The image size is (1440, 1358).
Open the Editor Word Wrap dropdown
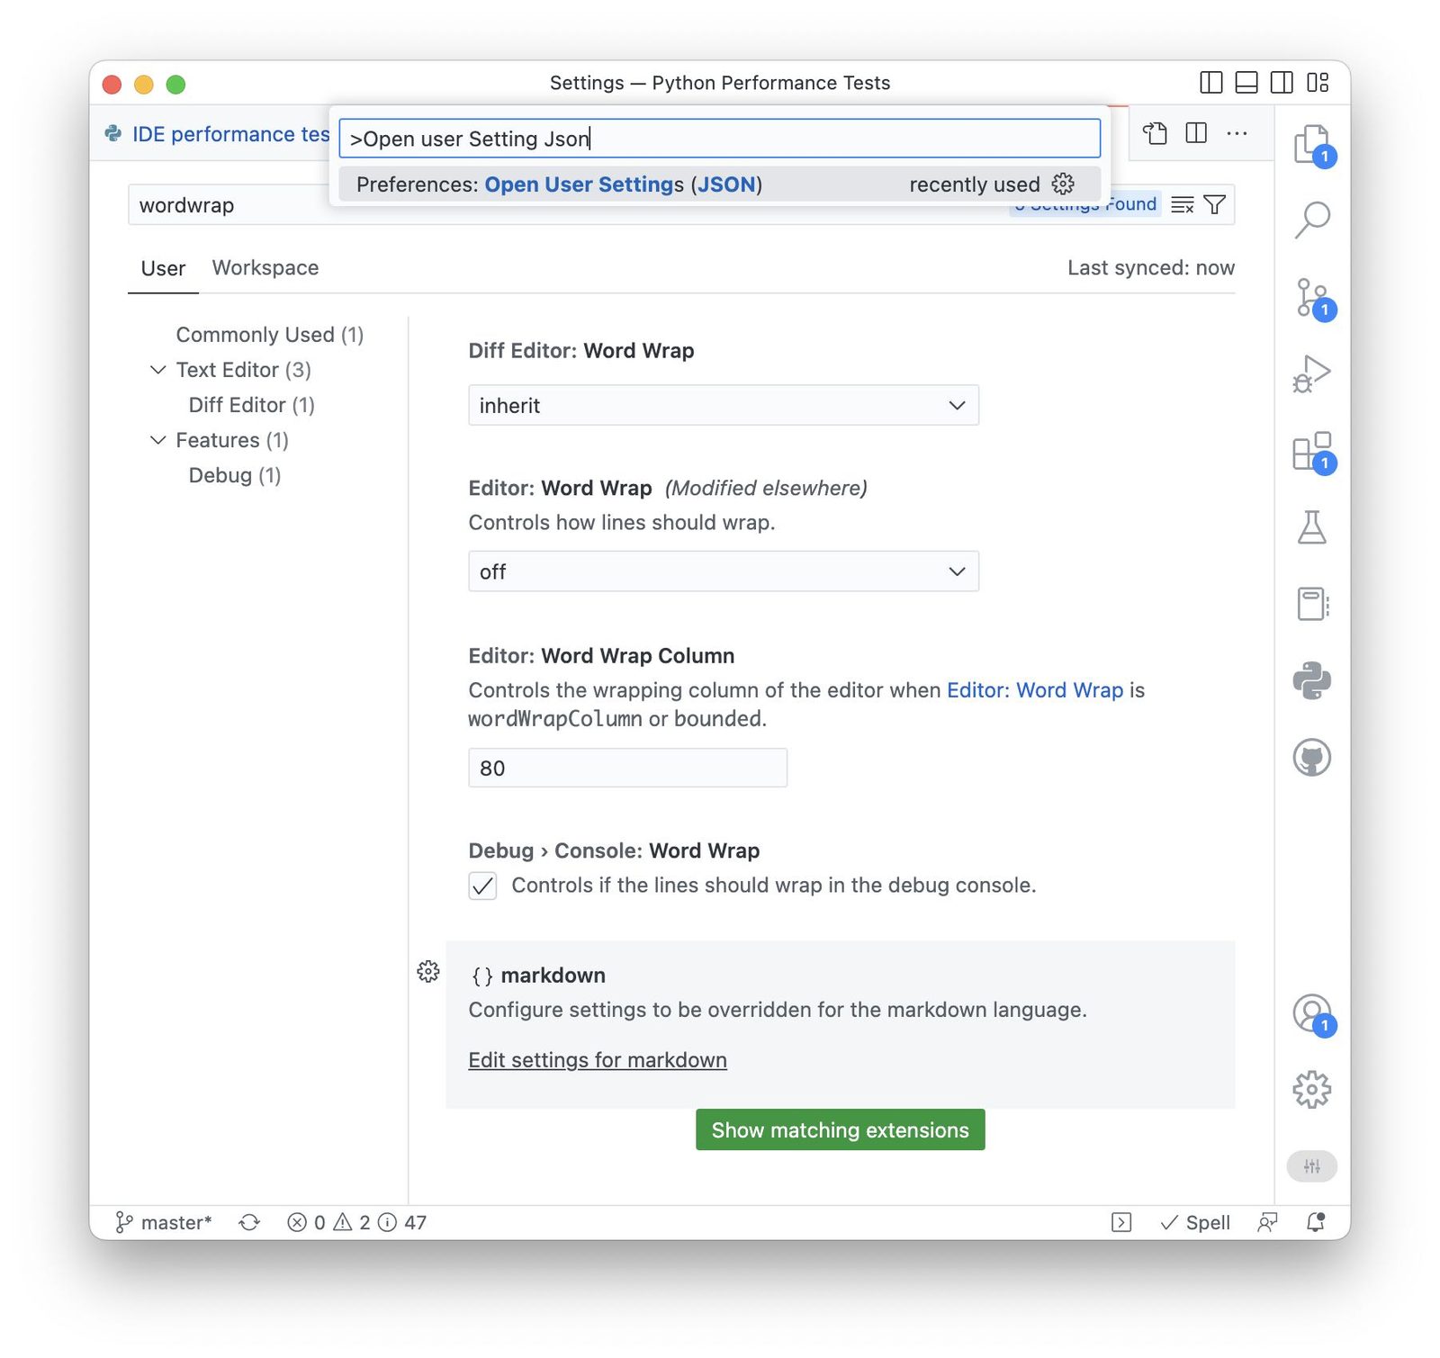(x=723, y=571)
